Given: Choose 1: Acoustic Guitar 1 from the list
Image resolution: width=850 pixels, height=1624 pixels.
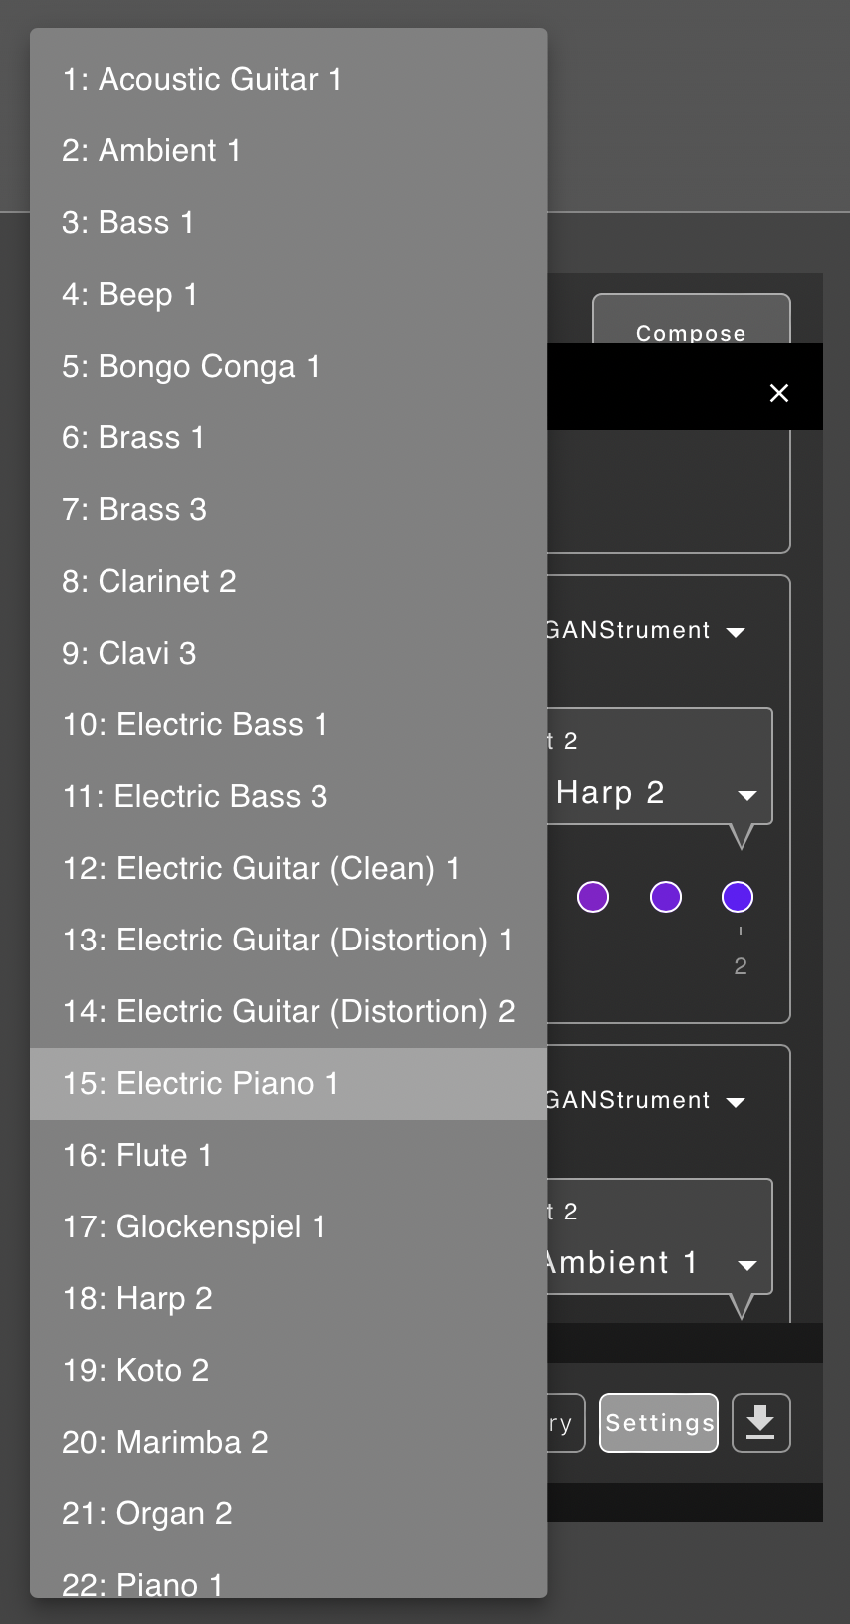Looking at the screenshot, I should coord(289,80).
